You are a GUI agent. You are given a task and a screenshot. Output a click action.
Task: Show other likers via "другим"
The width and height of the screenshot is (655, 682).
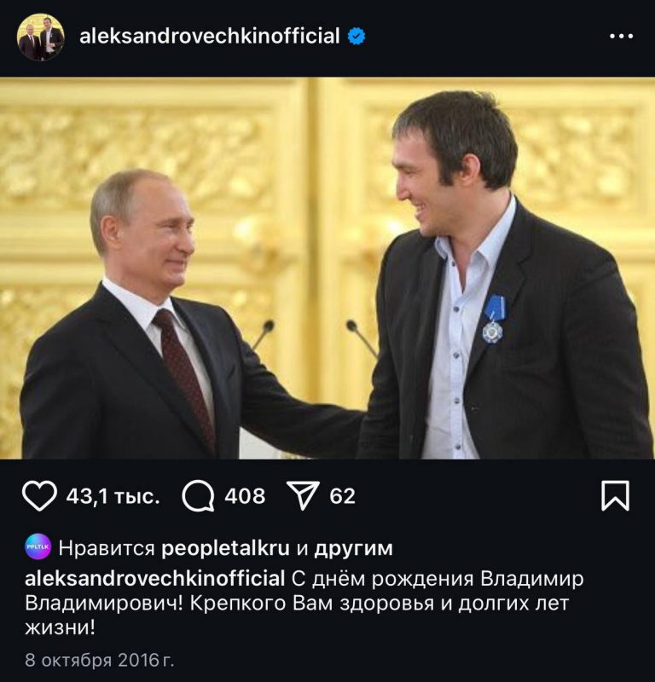point(353,549)
